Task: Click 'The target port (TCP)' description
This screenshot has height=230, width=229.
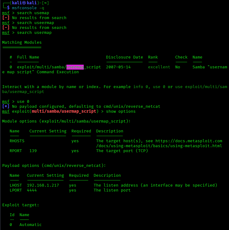Action: pos(122,151)
